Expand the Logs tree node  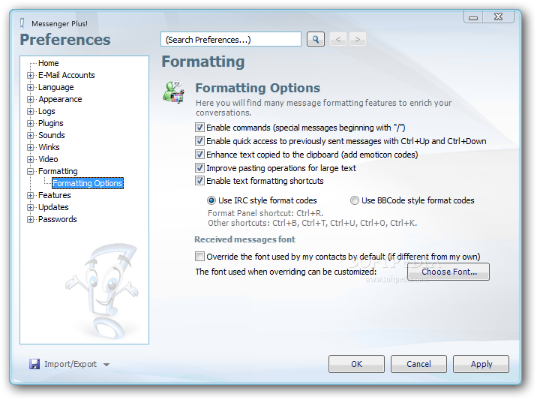coord(31,111)
